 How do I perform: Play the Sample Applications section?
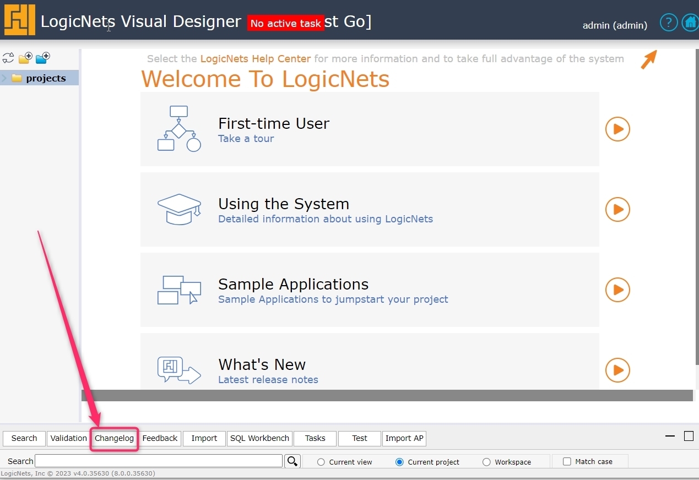[x=617, y=290]
